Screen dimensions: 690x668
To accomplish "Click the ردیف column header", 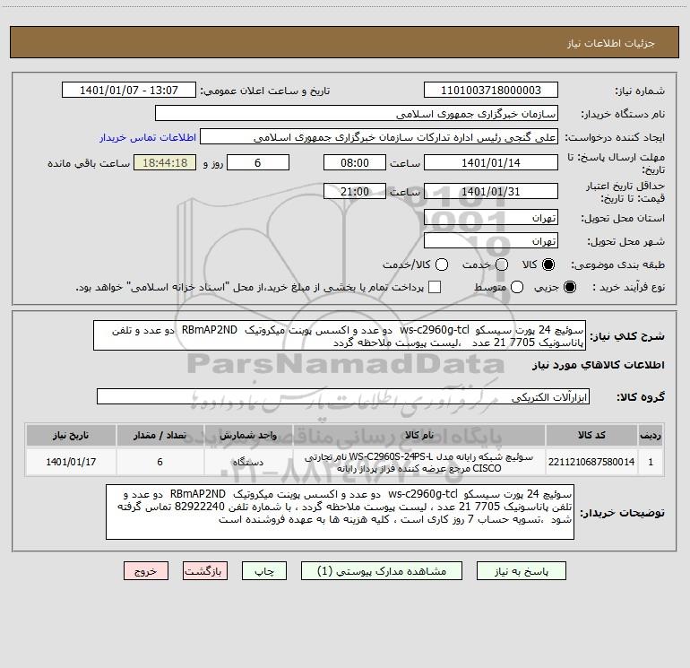I will tap(651, 436).
